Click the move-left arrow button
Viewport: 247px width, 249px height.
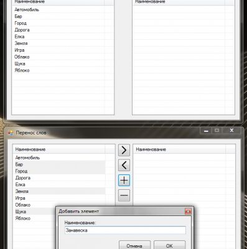(x=124, y=165)
